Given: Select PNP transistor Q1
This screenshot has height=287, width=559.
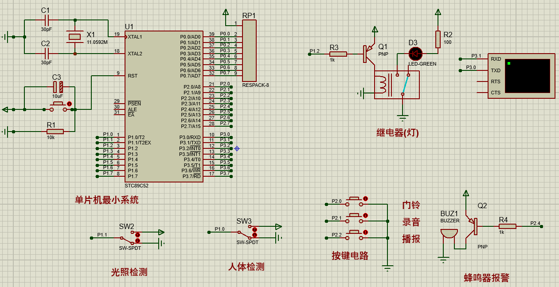Looking at the screenshot, I should click(x=369, y=54).
